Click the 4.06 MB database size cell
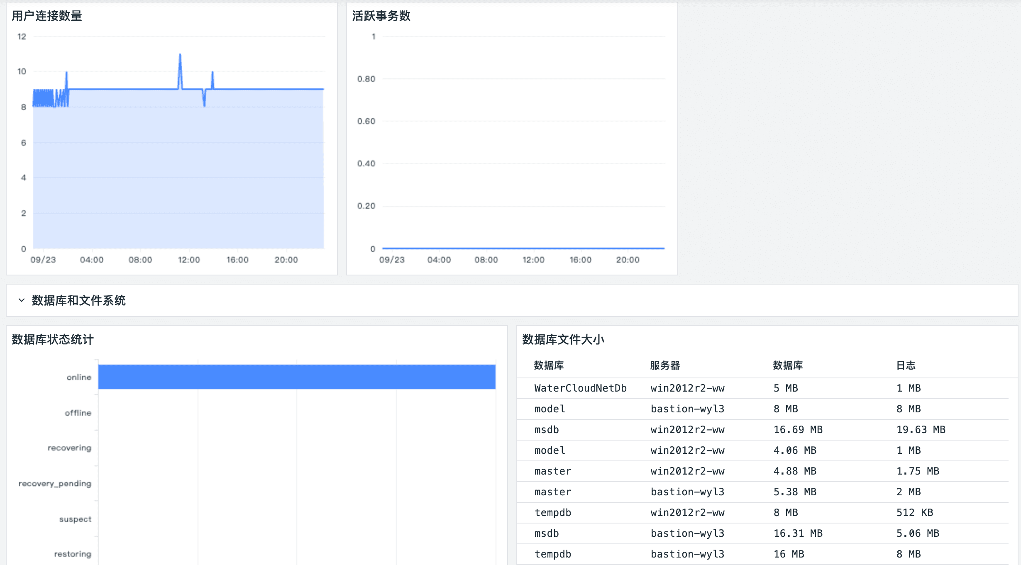This screenshot has height=565, width=1021. [x=795, y=450]
